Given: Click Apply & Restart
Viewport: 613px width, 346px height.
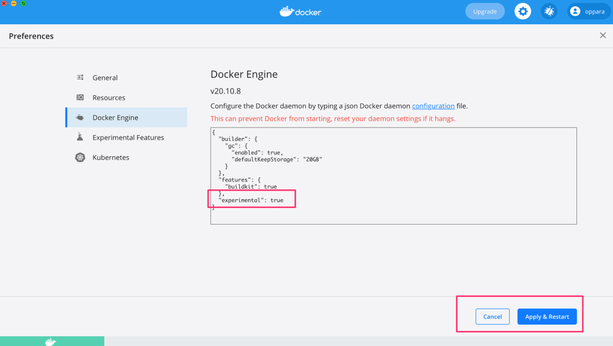Looking at the screenshot, I should [547, 316].
